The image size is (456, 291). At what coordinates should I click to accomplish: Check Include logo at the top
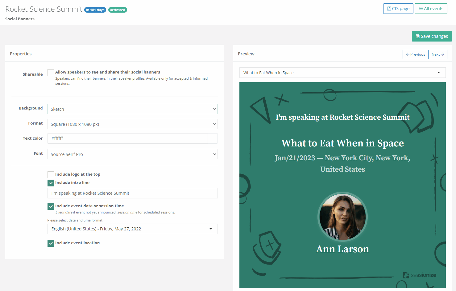click(x=51, y=175)
